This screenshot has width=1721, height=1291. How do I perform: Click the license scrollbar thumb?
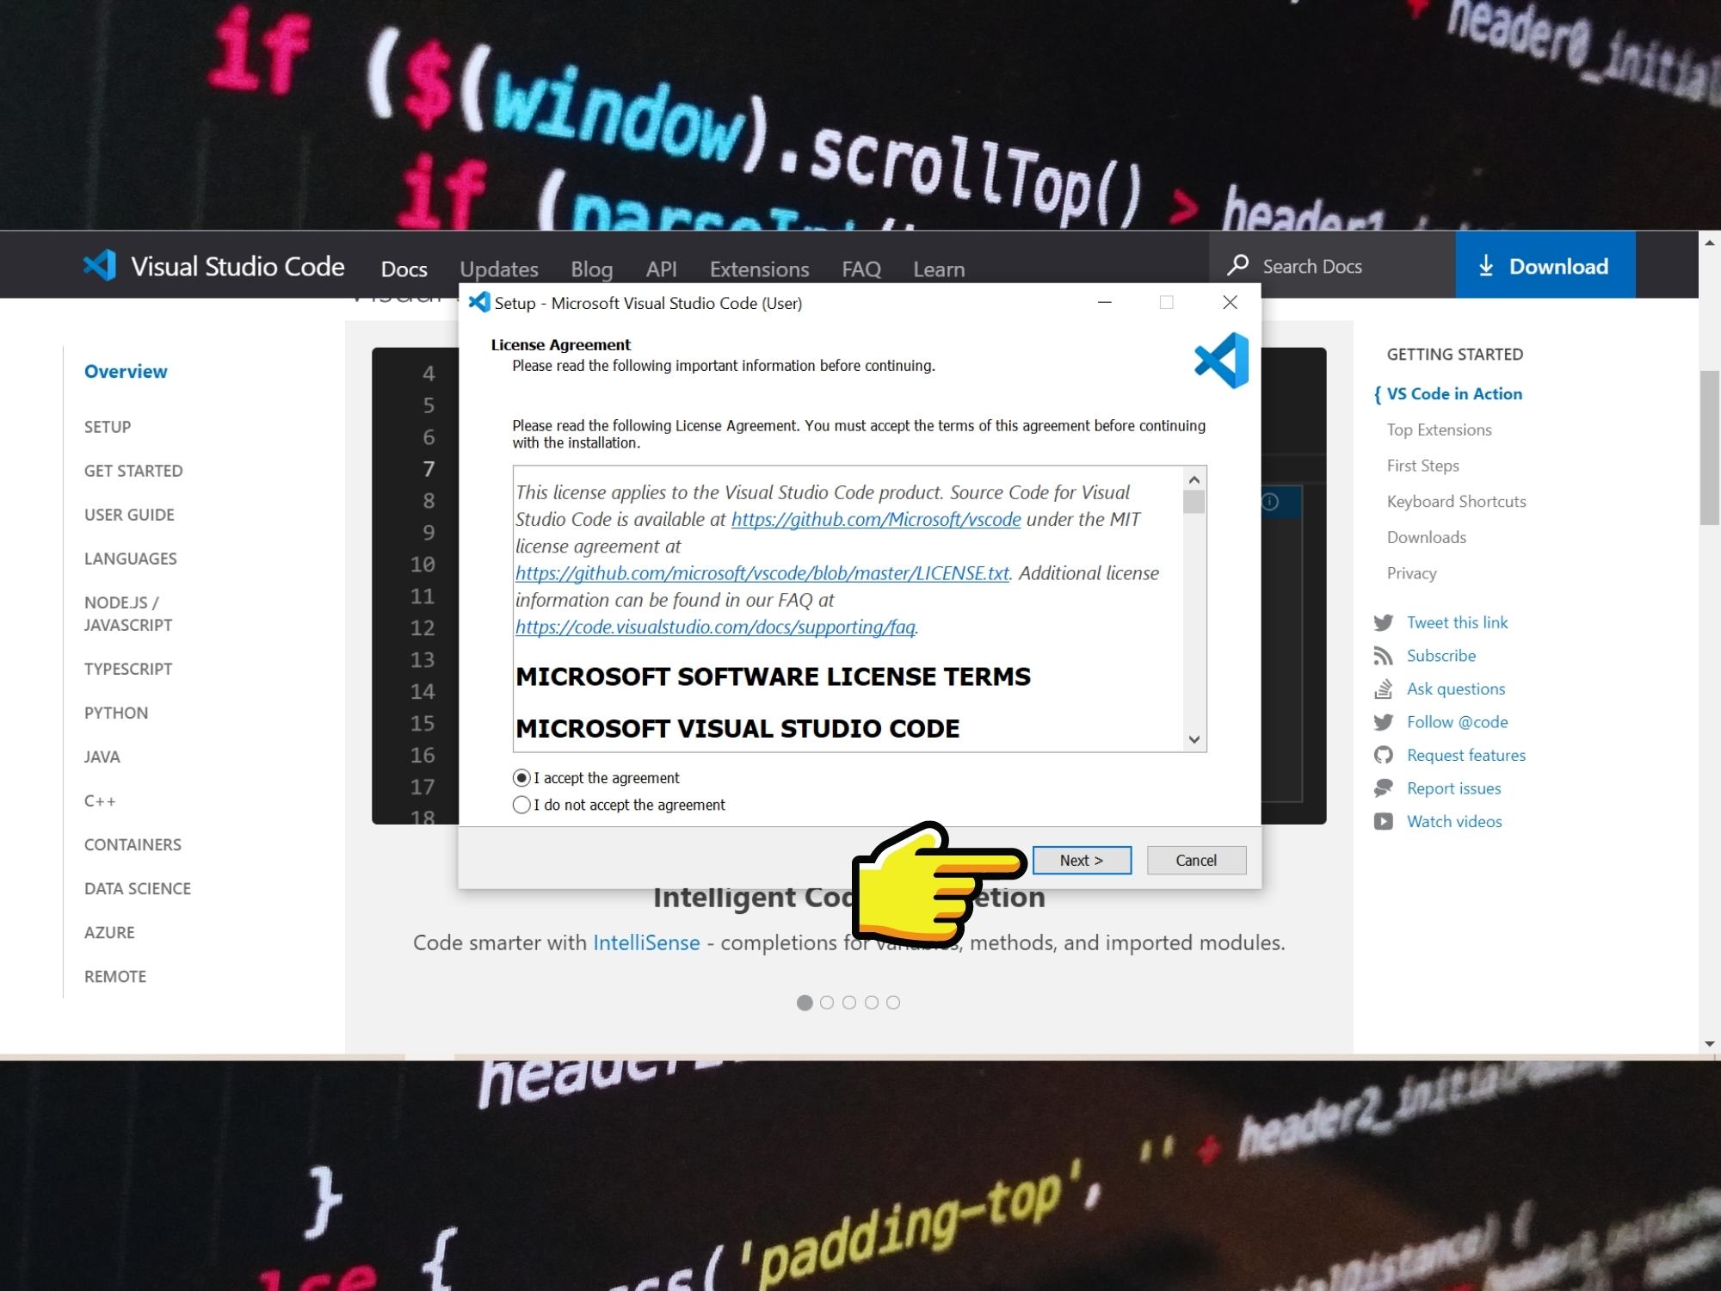pos(1194,502)
